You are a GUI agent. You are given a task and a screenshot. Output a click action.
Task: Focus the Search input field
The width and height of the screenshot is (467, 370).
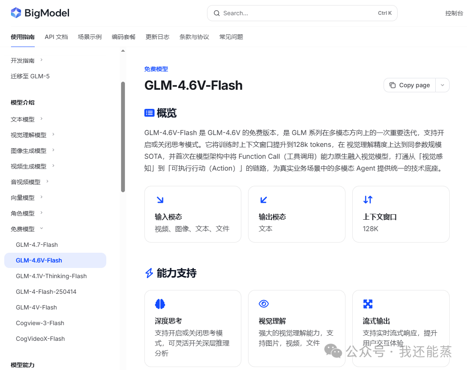(x=296, y=13)
